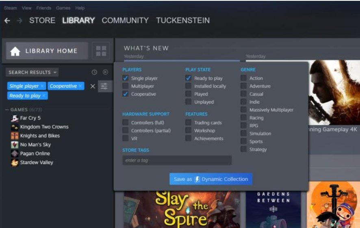Open Slay the Spire thumbnail
The image size is (360, 228).
click(x=182, y=209)
